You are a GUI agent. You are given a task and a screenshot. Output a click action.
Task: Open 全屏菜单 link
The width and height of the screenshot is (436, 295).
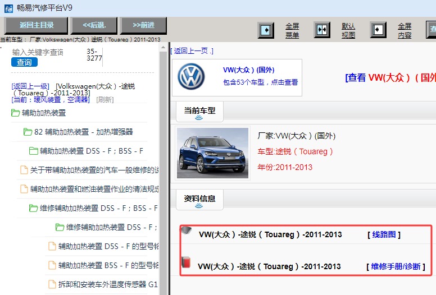coord(292,30)
